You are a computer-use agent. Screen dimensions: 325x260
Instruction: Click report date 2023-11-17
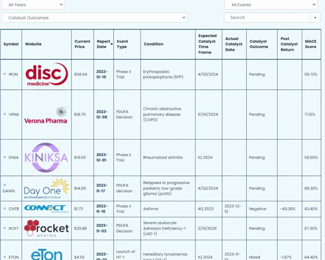click(x=102, y=188)
